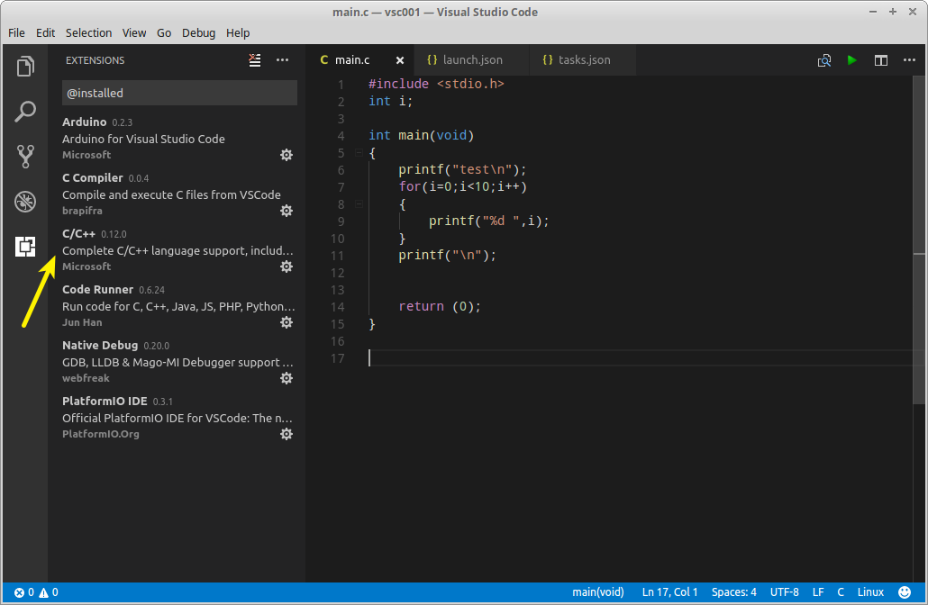Change file encoding via UTF-8
Screen dimensions: 928x605
pyautogui.click(x=784, y=592)
